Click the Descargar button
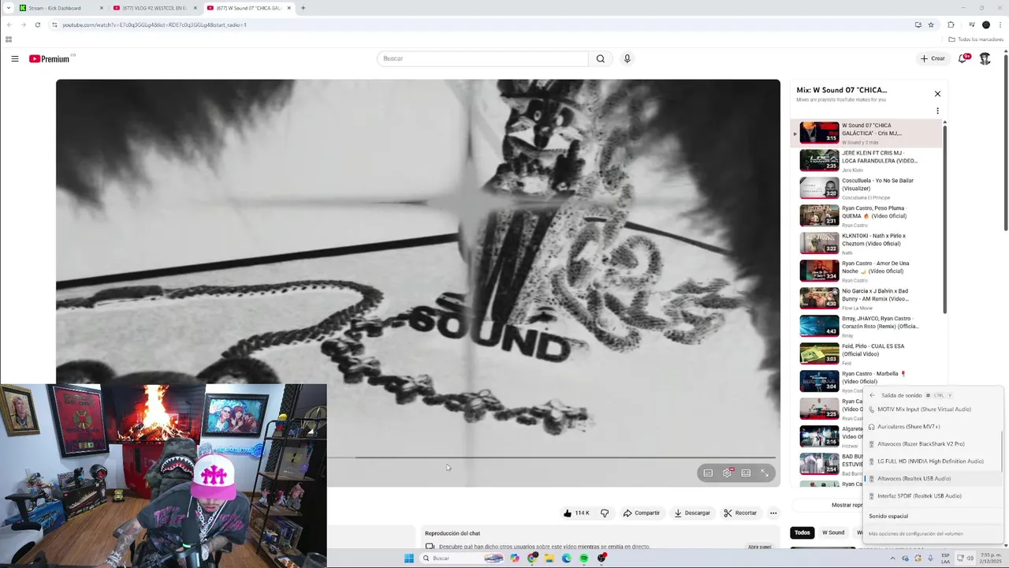Screen dimensions: 1009x568 [691, 513]
